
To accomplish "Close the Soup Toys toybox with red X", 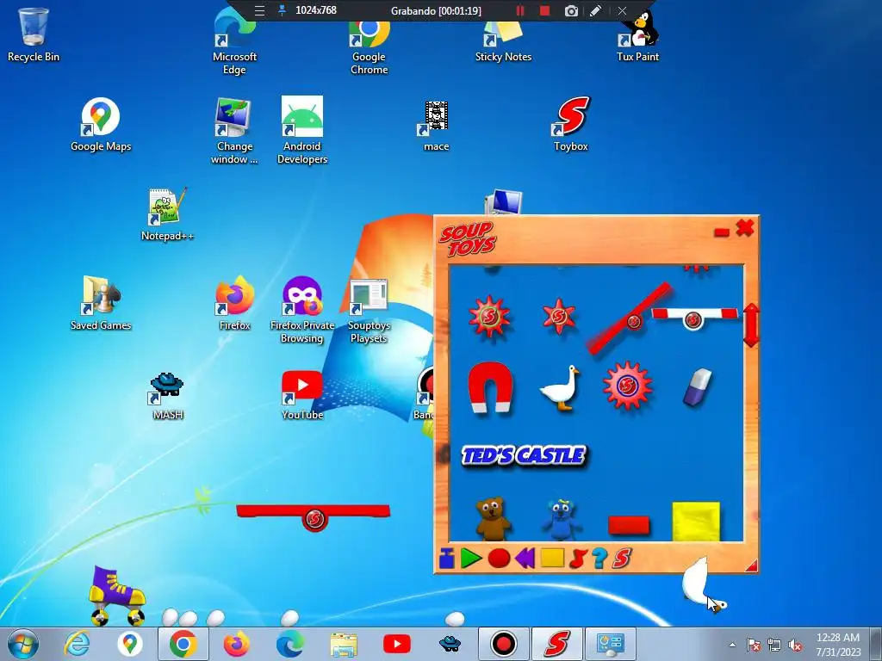I will [745, 228].
